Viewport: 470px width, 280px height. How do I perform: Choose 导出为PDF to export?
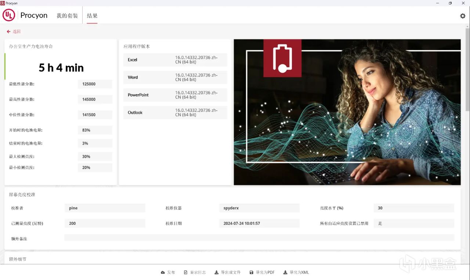(262, 272)
